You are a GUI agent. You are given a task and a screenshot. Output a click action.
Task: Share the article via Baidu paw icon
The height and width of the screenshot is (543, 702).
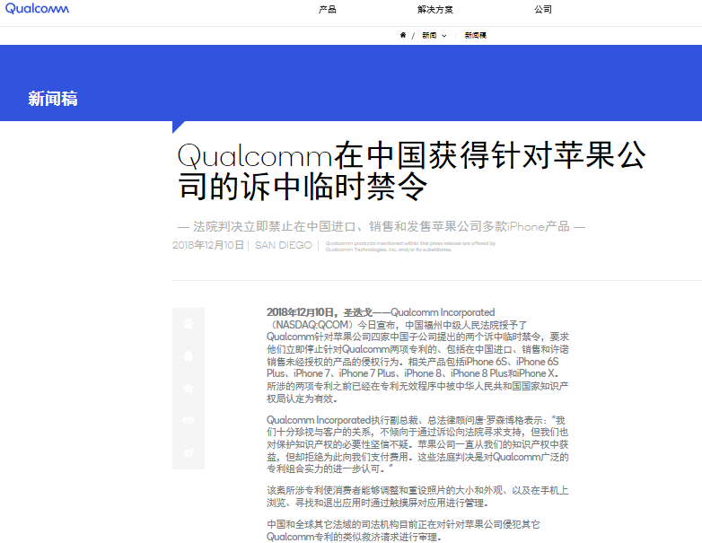(189, 324)
